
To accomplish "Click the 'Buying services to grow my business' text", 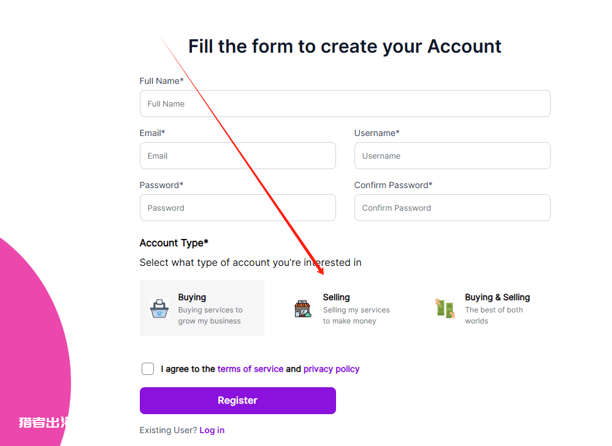I will [x=210, y=316].
